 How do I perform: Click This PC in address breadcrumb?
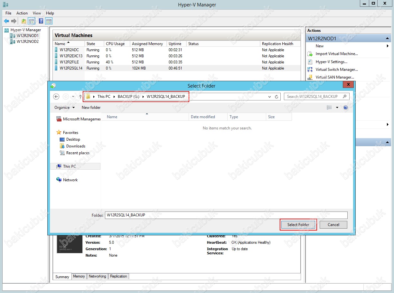tap(104, 97)
